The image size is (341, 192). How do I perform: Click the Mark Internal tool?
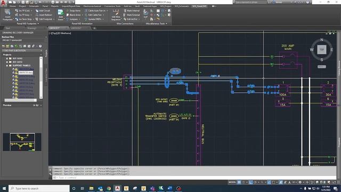click(132, 11)
